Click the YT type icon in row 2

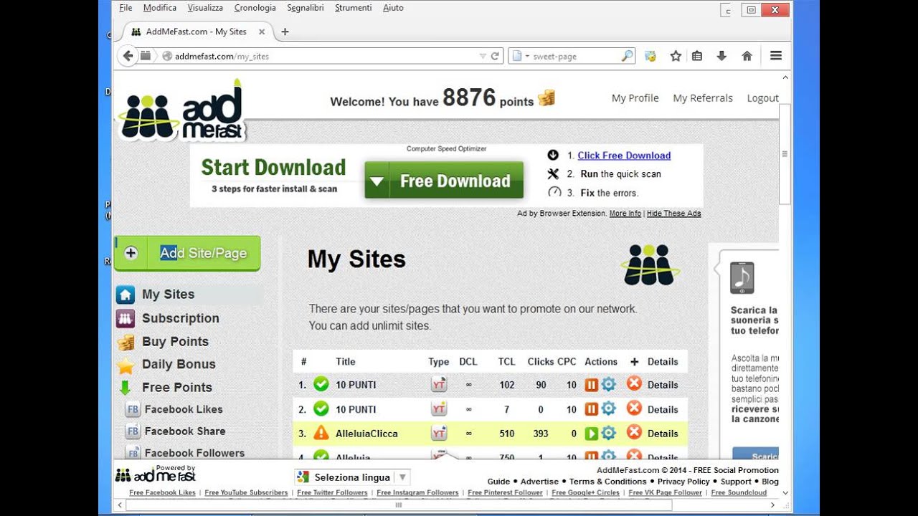(x=439, y=408)
